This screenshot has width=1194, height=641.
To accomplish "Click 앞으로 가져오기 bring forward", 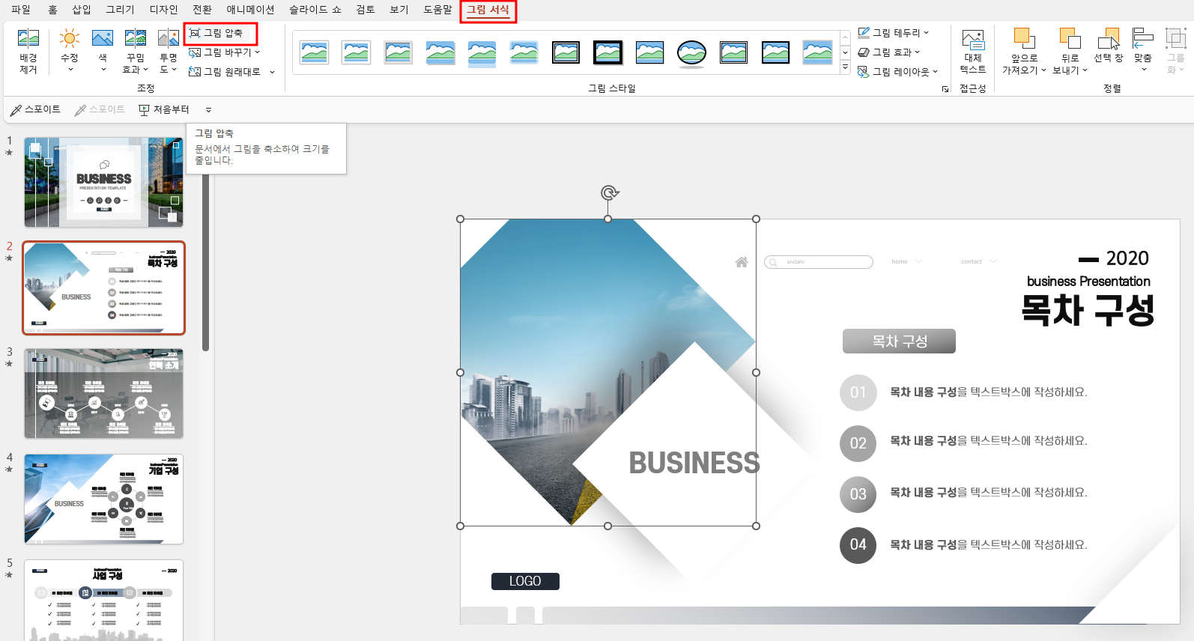I will pyautogui.click(x=1024, y=51).
